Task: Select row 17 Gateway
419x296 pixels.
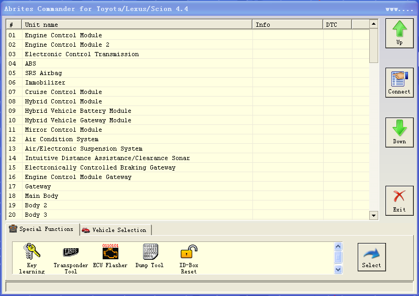Action: click(x=188, y=186)
